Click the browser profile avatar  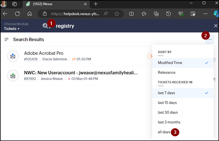click(3, 4)
